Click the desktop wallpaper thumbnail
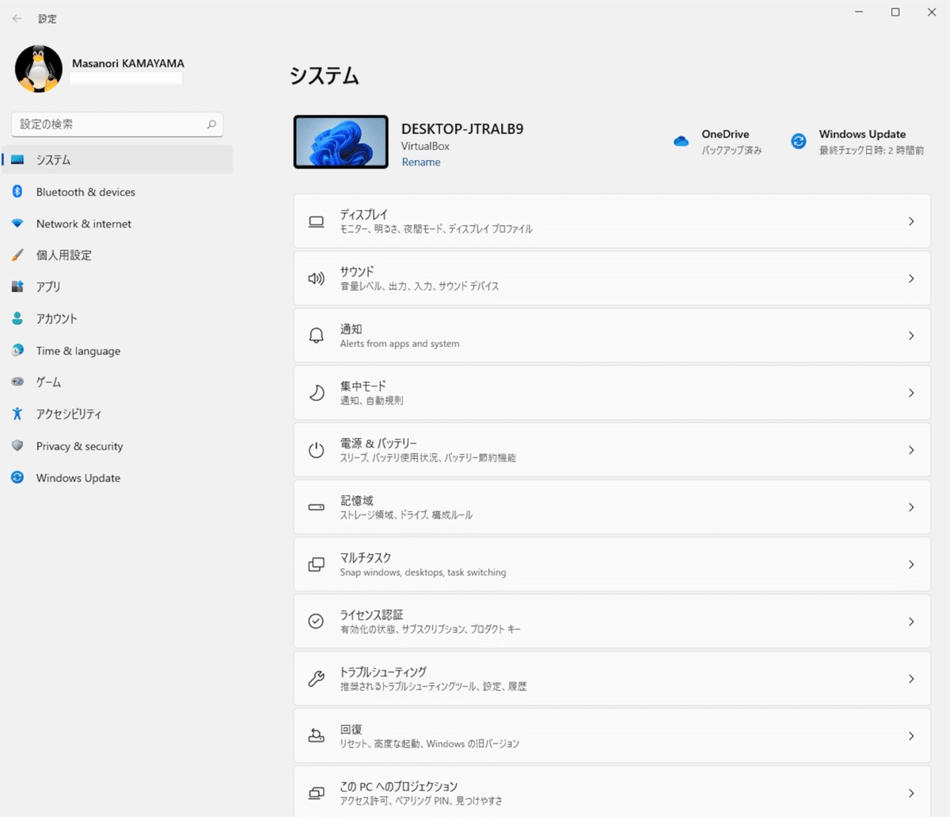 [341, 142]
